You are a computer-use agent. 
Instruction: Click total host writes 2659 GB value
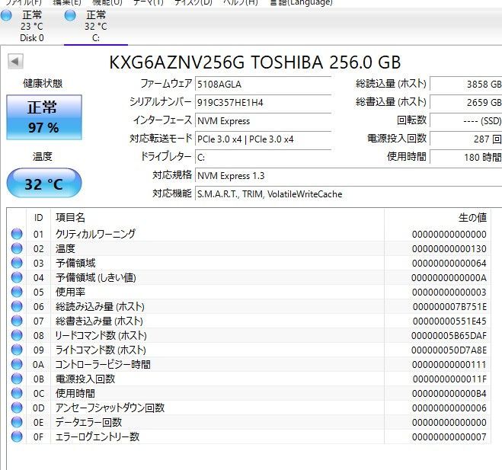tap(466, 102)
